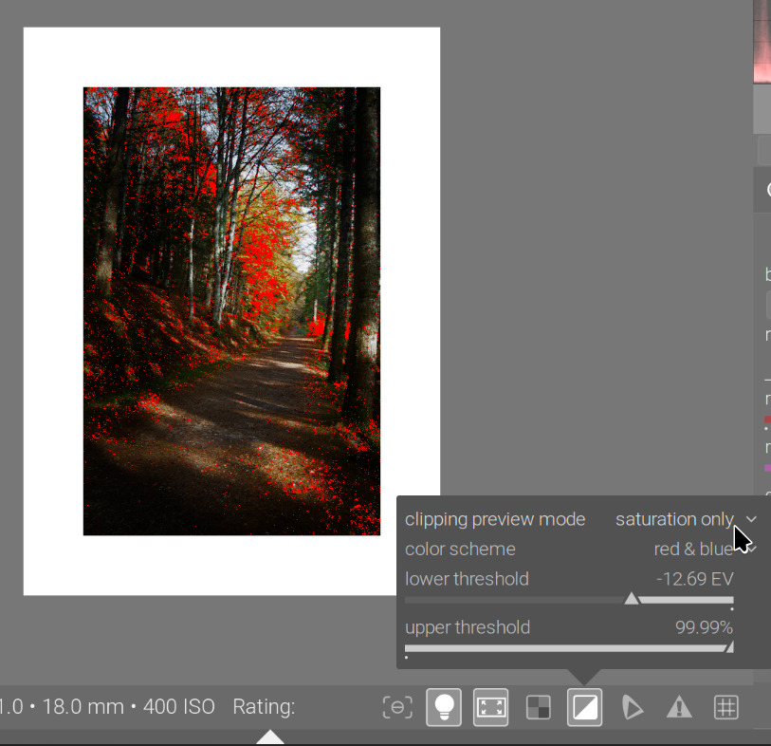Click the color assessment light bulb icon
Screen dimensions: 771x746
(444, 707)
